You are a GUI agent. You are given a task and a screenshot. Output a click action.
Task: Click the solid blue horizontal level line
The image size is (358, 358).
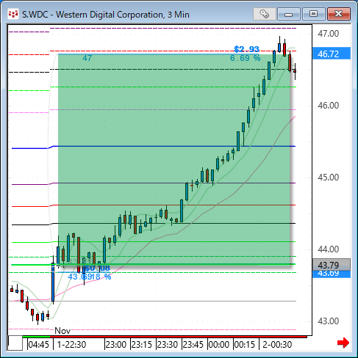154,147
